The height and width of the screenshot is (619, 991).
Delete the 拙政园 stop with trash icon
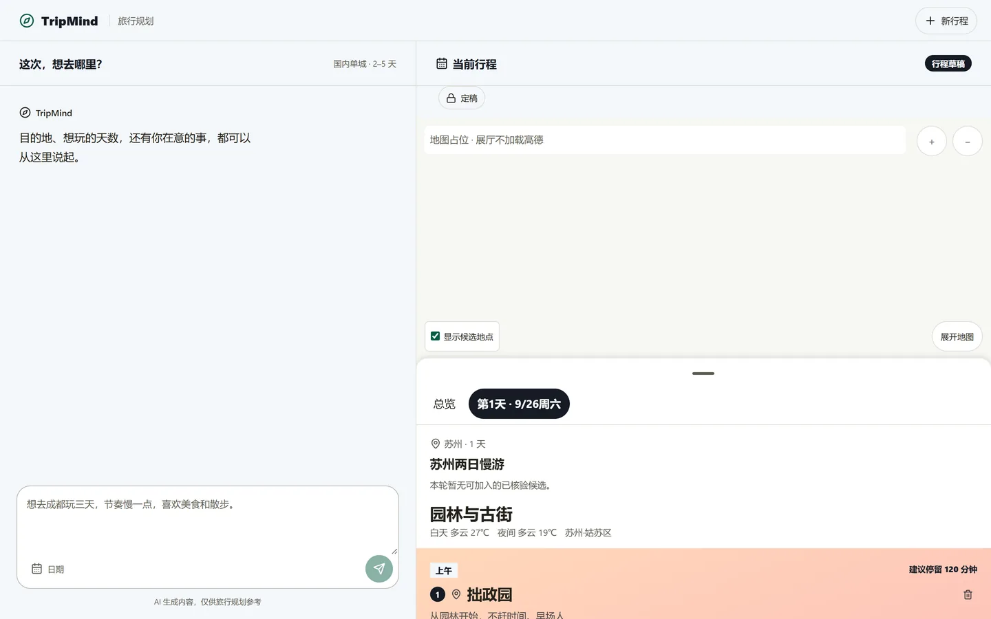coord(968,594)
